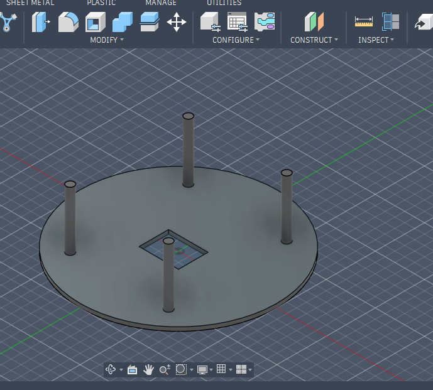Open the Configuration Table icon

coord(237,22)
